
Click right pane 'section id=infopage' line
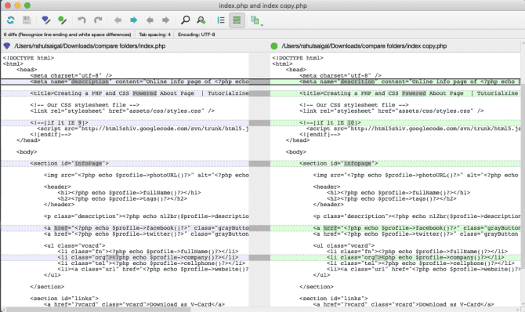click(396, 164)
